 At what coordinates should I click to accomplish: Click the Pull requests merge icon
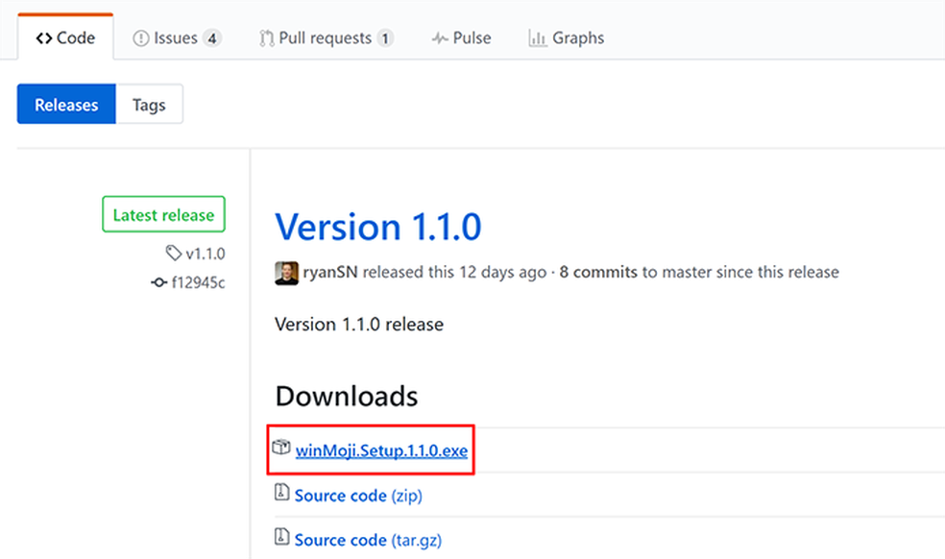coord(266,38)
